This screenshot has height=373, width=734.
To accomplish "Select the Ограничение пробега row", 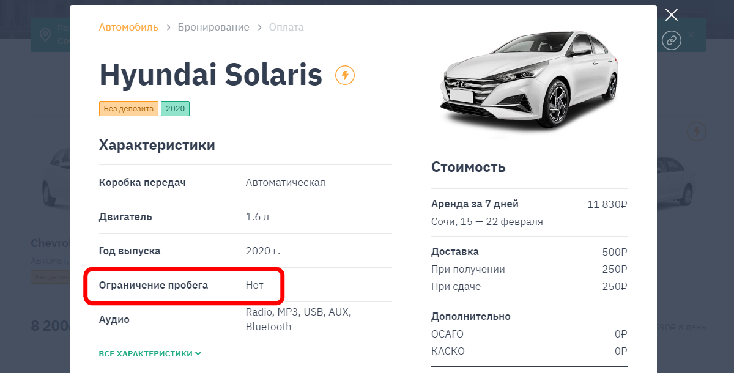I will pos(245,285).
